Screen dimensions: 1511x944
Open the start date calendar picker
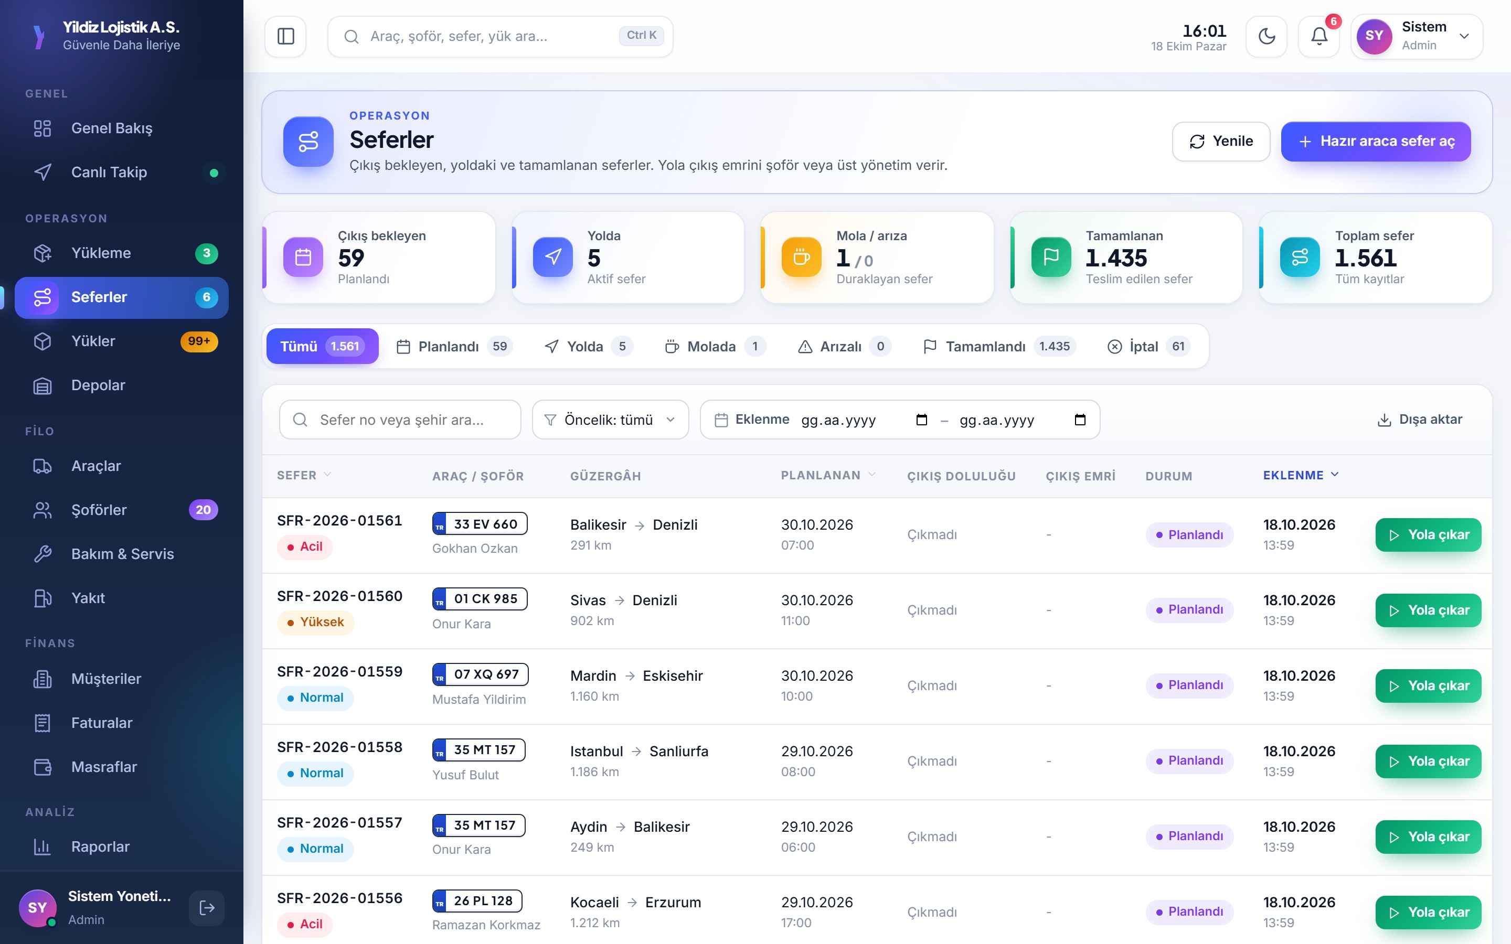tap(922, 420)
